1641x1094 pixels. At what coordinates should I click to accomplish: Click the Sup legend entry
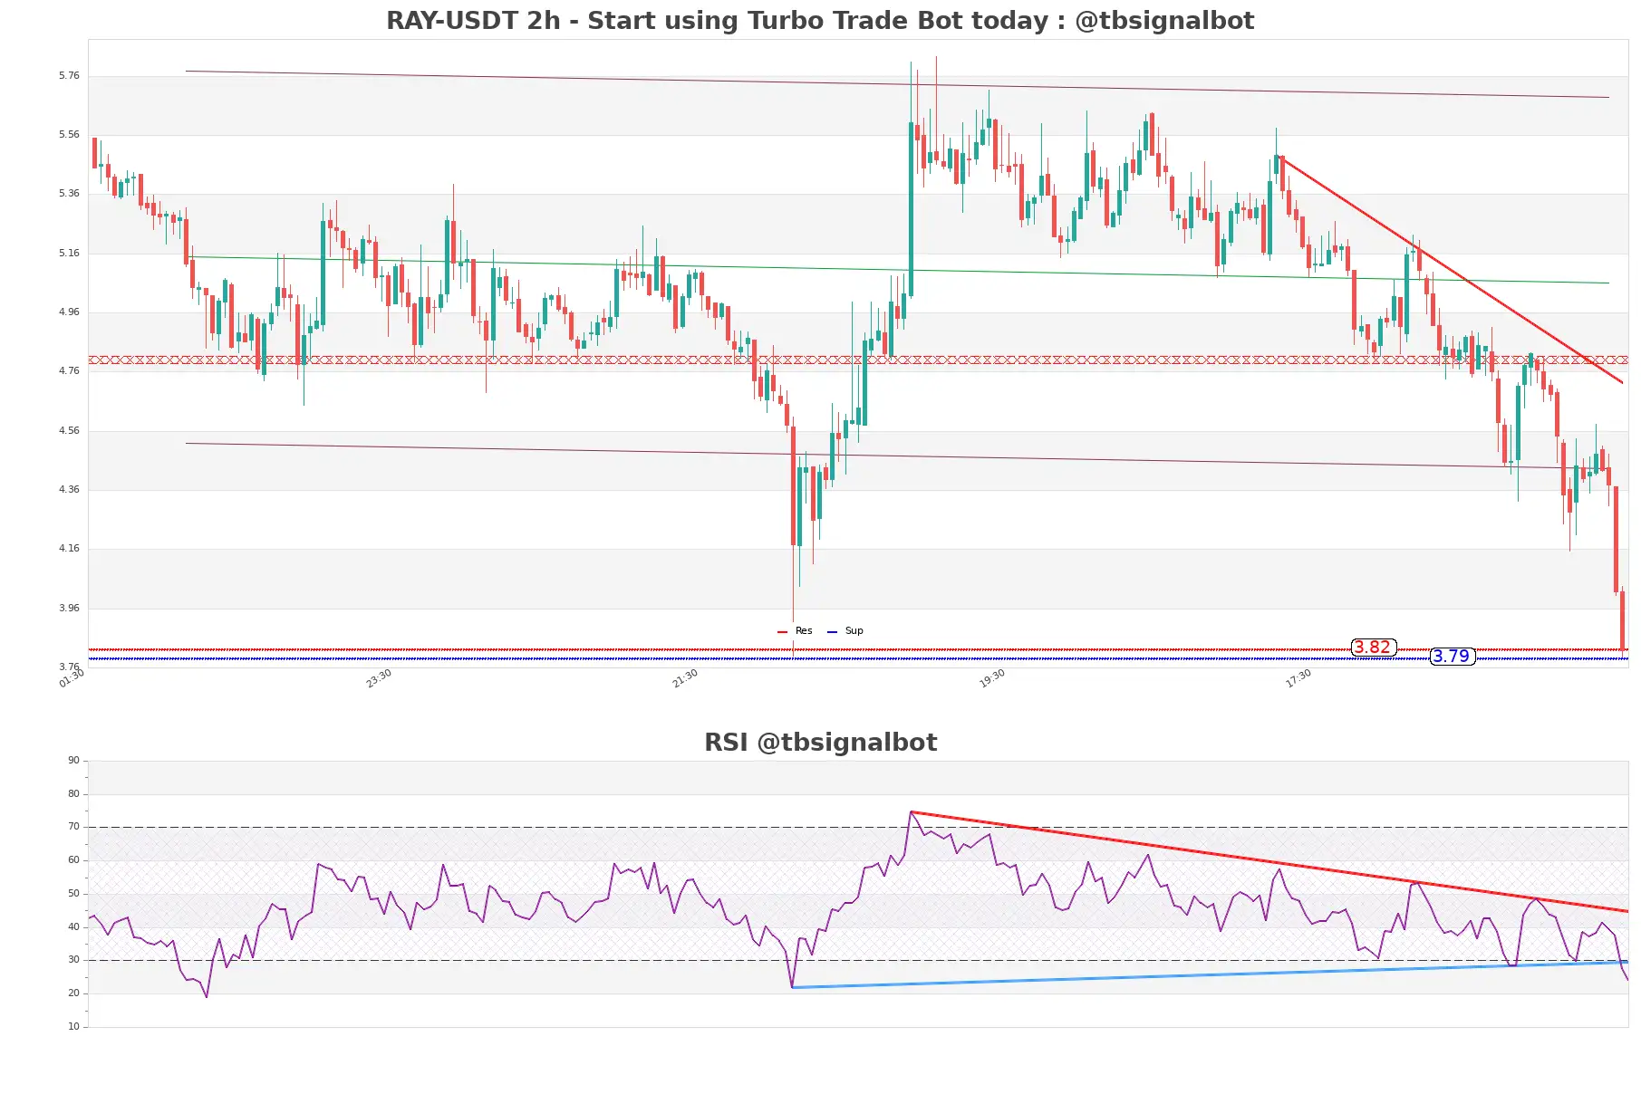pos(845,630)
